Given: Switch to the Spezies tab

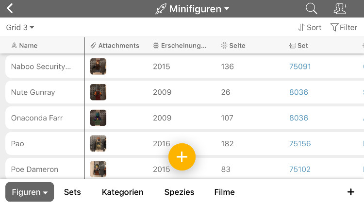Looking at the screenshot, I should 179,192.
